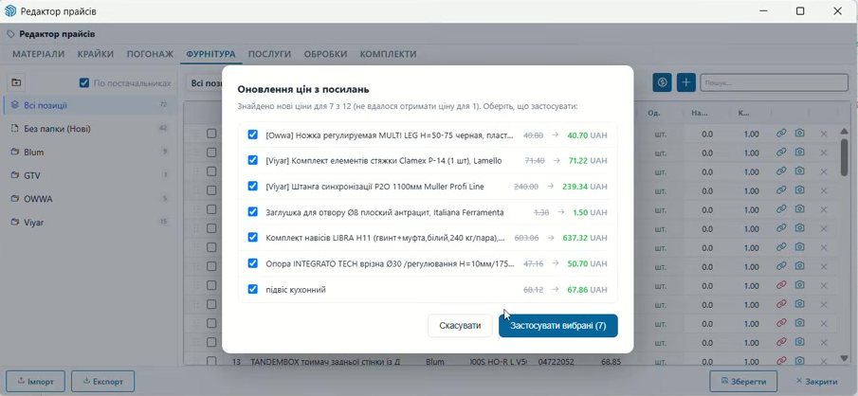Uncheck the Заглушка для отвору Ø8 item
This screenshot has width=858, height=396.
(x=252, y=211)
